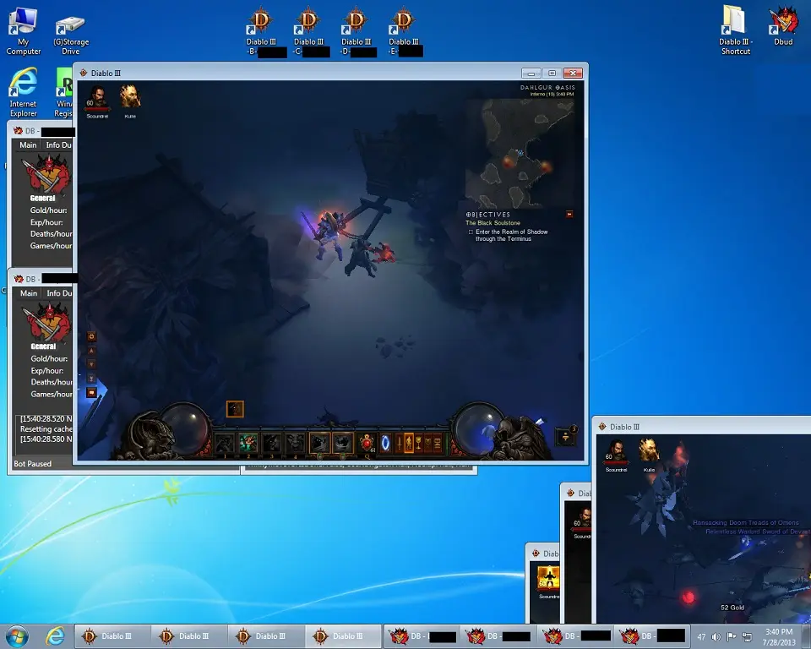Open Diablo III -B- desktop shortcut
Screen dimensions: 811x649
point(262,31)
